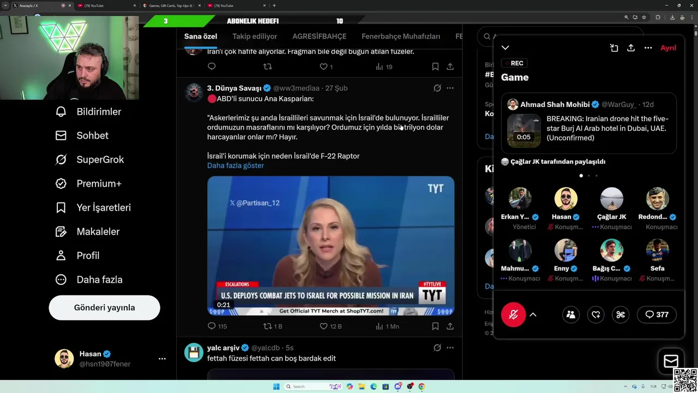Open Çağlar JK speaker avatar

tap(611, 199)
